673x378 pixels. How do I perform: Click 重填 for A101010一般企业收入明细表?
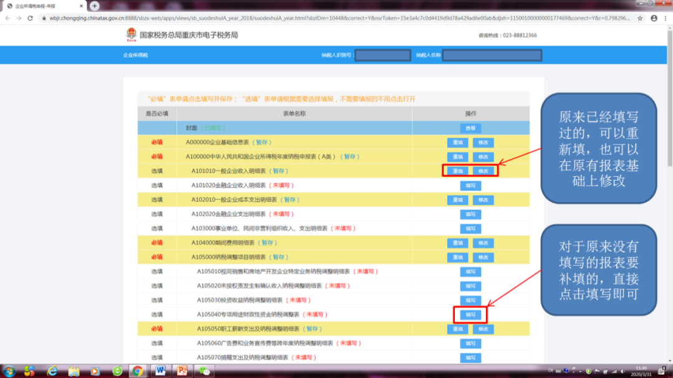point(457,171)
